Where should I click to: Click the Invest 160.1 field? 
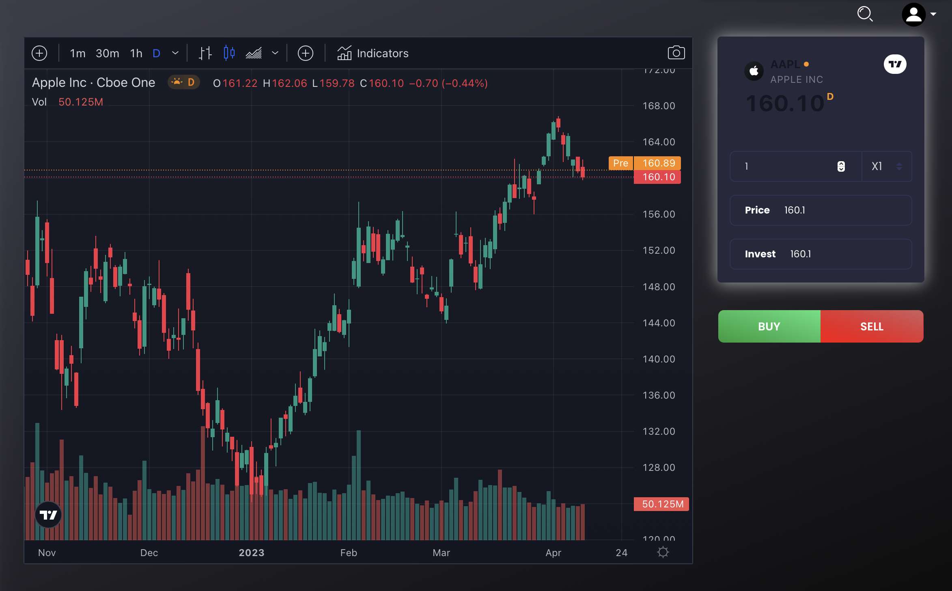tap(821, 254)
